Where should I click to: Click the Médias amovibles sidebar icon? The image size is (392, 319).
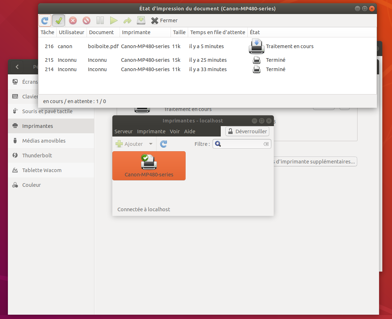[15, 141]
